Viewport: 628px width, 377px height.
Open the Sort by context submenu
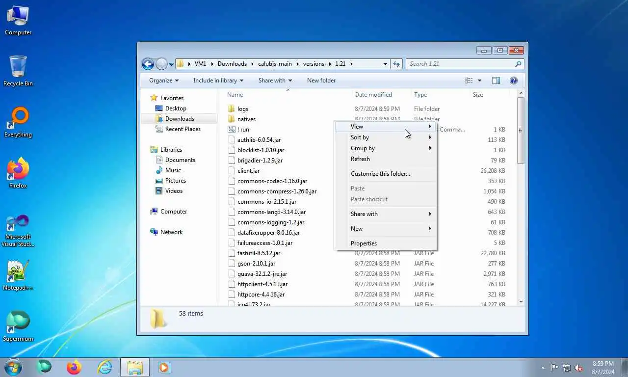(x=385, y=137)
